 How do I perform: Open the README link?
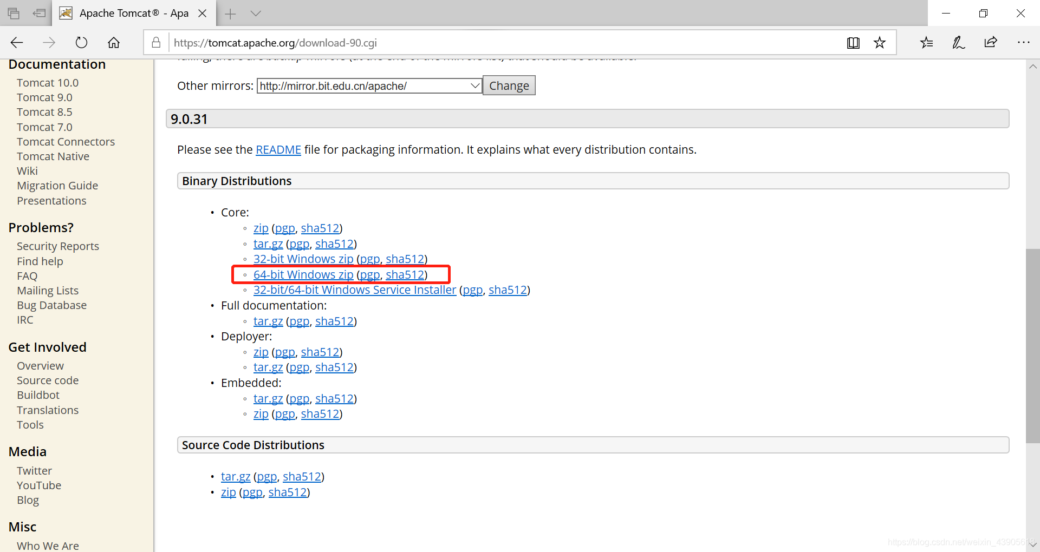pyautogui.click(x=278, y=150)
